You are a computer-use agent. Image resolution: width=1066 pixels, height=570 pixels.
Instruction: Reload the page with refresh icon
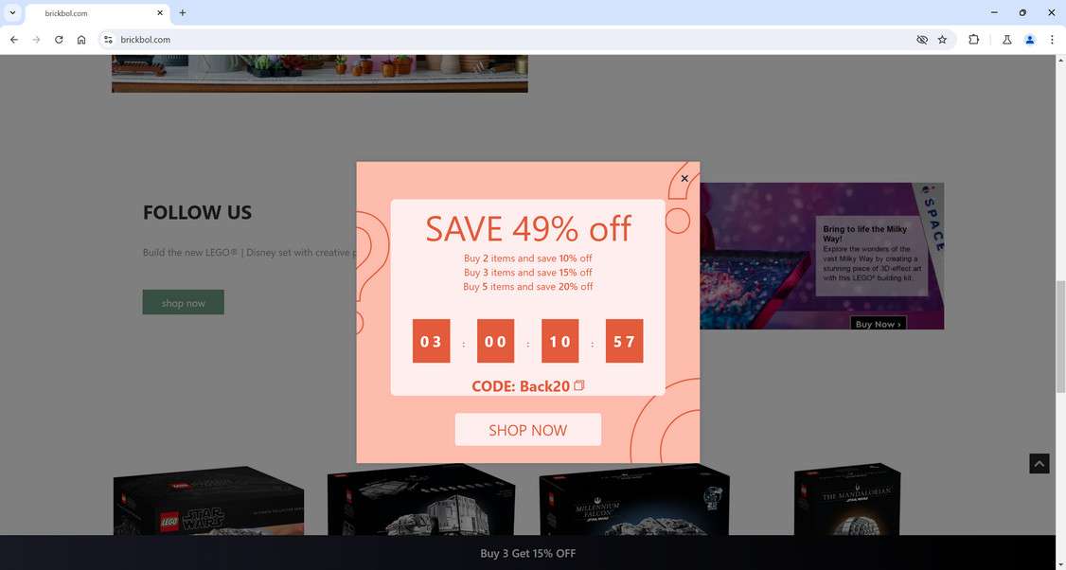[x=59, y=40]
